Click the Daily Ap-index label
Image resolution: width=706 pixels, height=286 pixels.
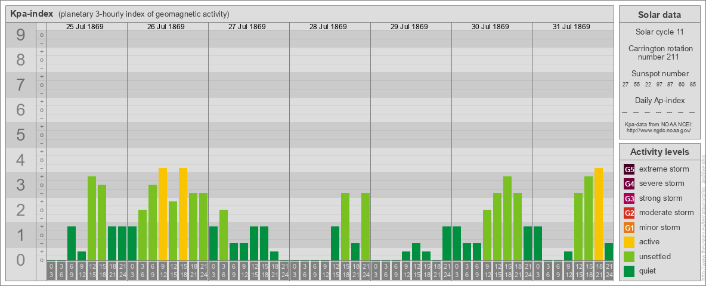[659, 100]
